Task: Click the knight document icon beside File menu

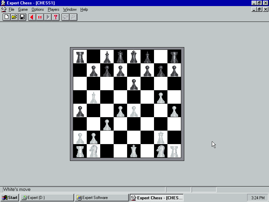Action: pos(4,9)
